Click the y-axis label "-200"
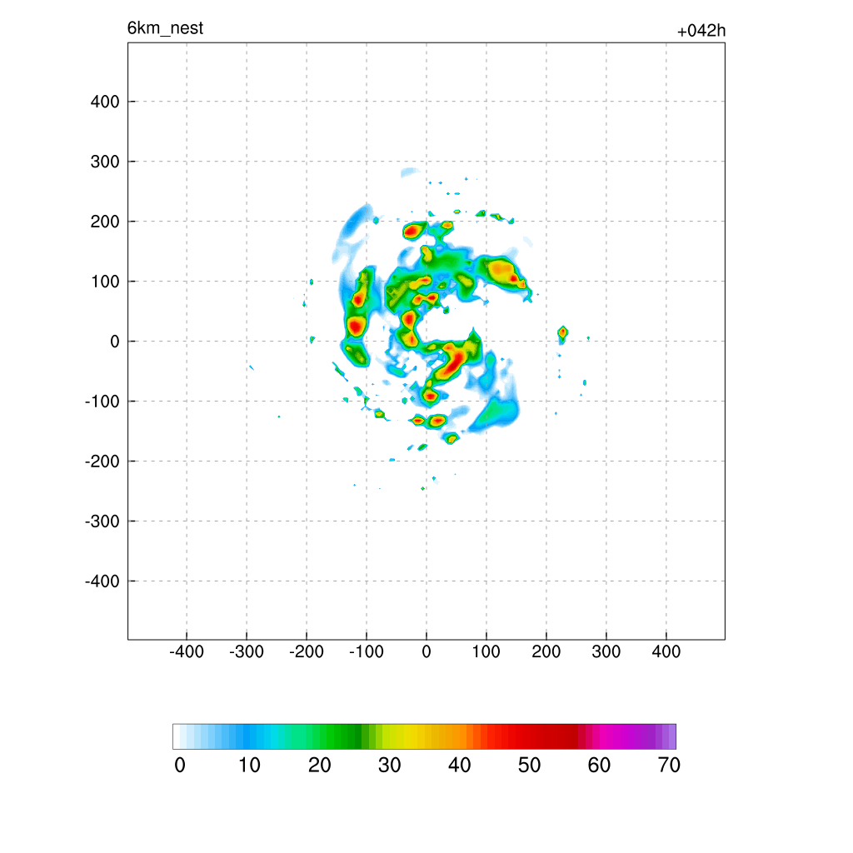Viewport: 853px width, 853px height. (x=102, y=461)
